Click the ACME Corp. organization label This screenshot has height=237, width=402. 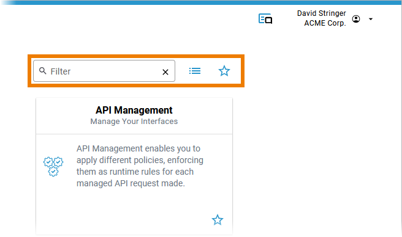tap(325, 23)
